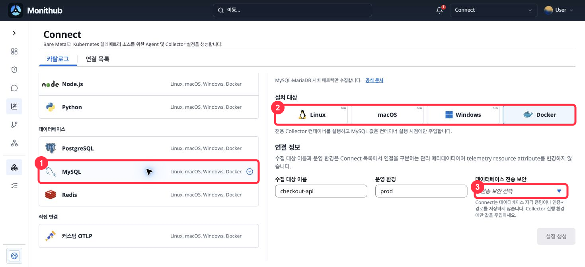585x267 pixels.
Task: Open the dashboard grid icon in sidebar
Action: click(x=14, y=51)
